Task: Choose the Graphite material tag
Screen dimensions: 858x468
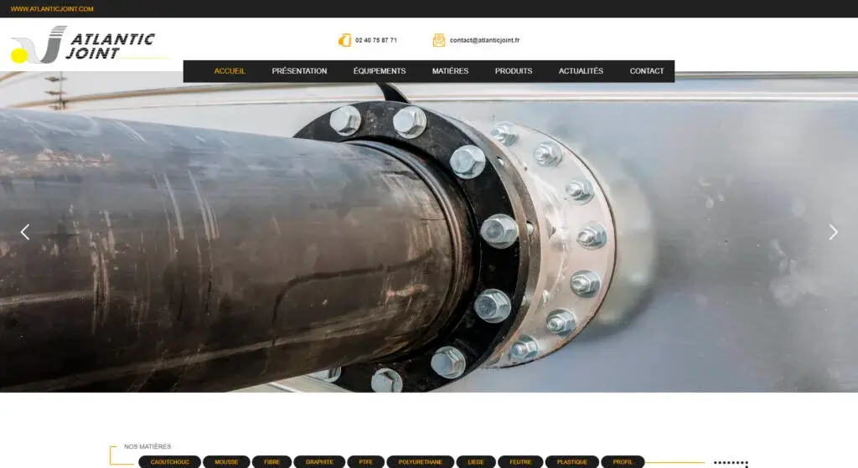Action: tap(319, 462)
